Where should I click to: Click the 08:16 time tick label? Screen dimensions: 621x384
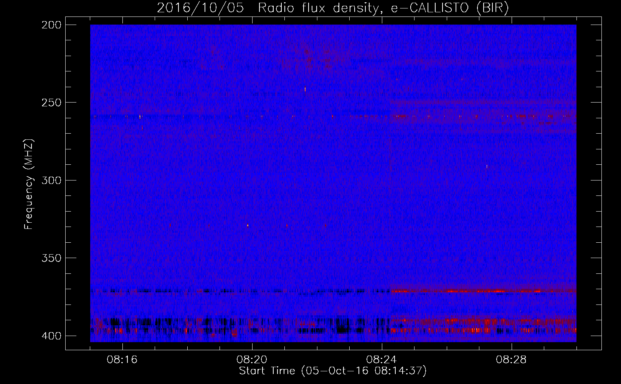point(122,359)
